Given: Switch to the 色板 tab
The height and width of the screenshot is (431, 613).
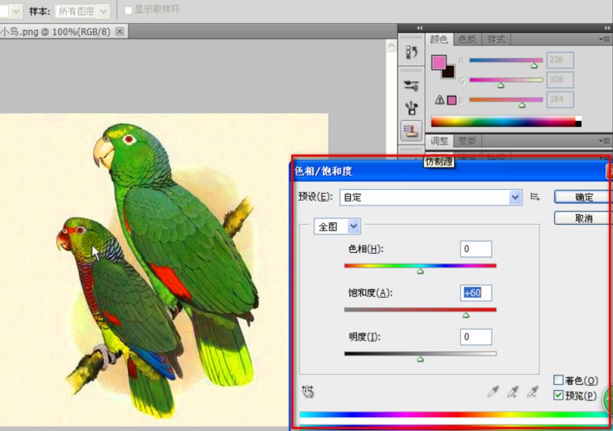Looking at the screenshot, I should [467, 39].
